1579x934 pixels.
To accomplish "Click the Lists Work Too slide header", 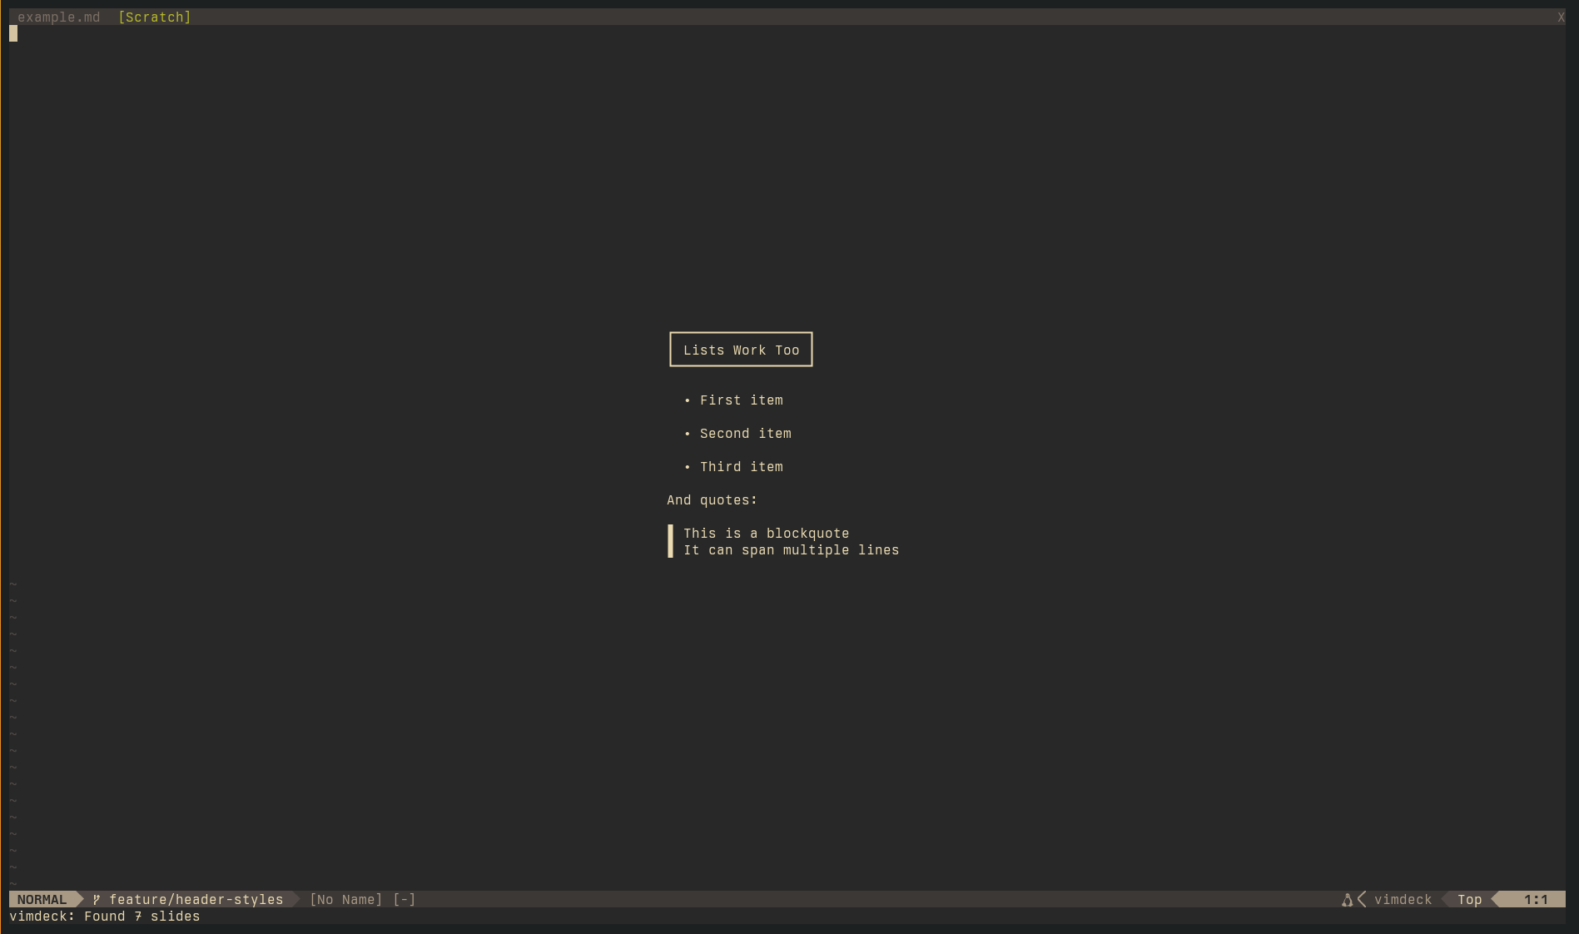I will (x=740, y=349).
